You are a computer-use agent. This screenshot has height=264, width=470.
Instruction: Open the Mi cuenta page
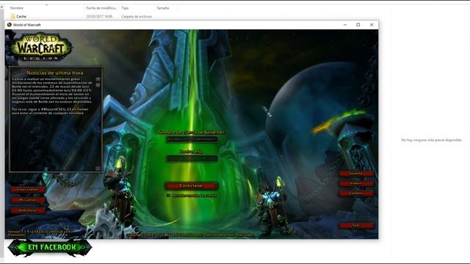[x=28, y=200]
